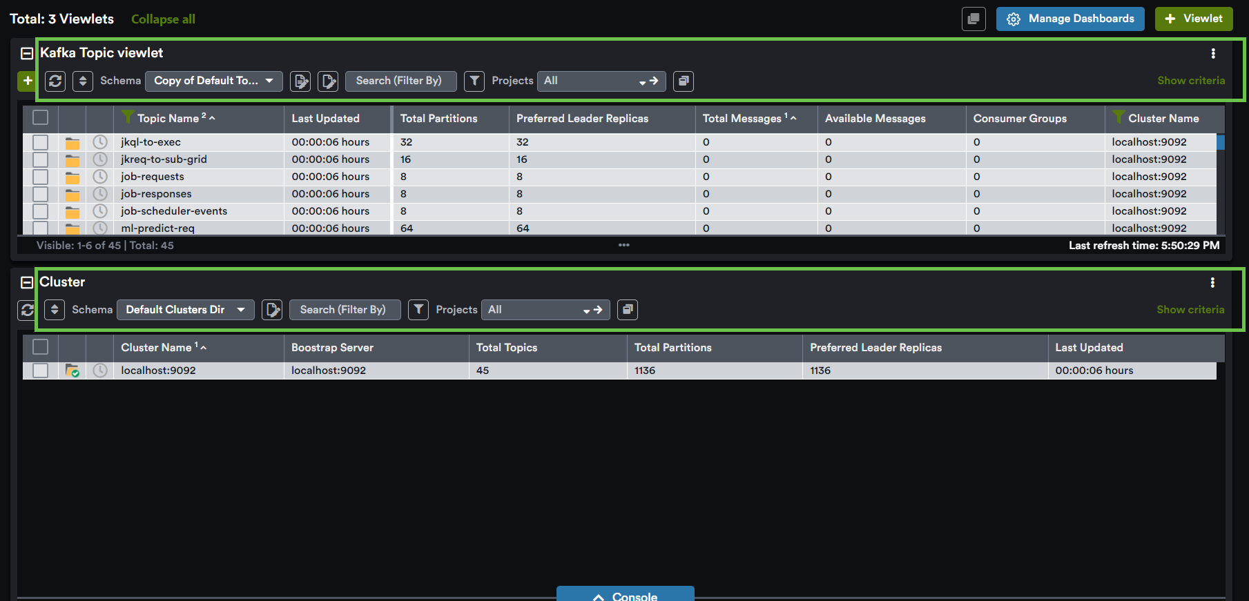Select all rows in Kafka Topic table
The image size is (1249, 601).
point(41,118)
